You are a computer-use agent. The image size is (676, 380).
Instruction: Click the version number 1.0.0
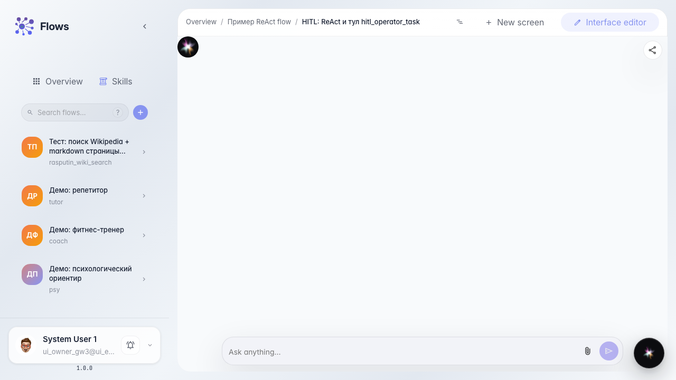pos(84,368)
